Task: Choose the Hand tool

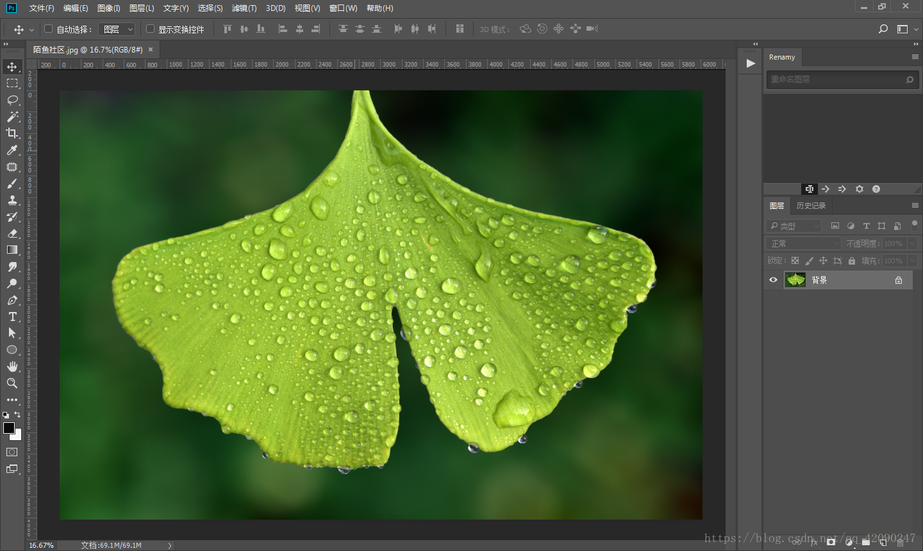Action: [x=12, y=366]
